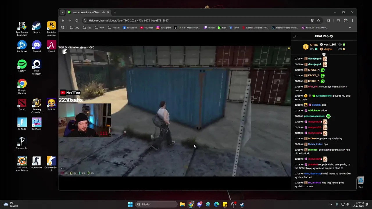This screenshot has width=372, height=209.
Task: Open the wow bookmarks folder
Action: [99, 28]
